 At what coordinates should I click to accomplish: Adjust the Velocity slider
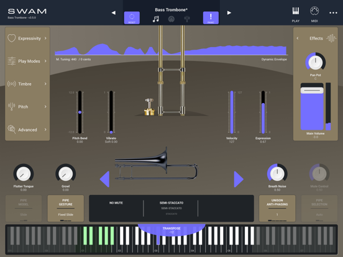[232, 112]
